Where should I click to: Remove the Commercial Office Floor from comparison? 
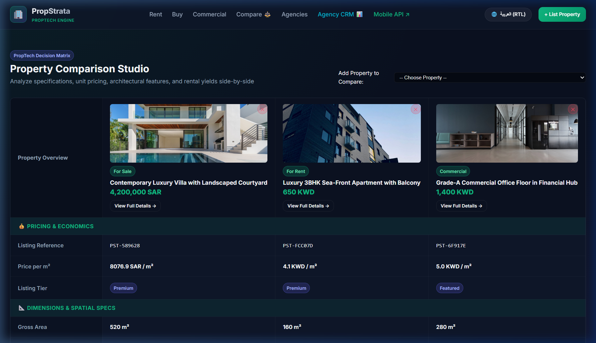[573, 109]
